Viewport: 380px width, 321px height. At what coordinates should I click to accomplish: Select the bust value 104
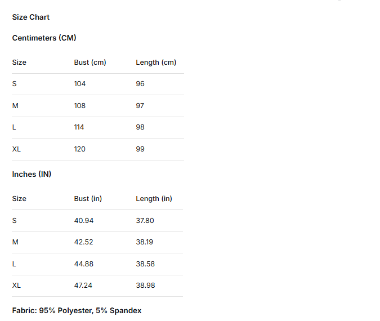(80, 84)
